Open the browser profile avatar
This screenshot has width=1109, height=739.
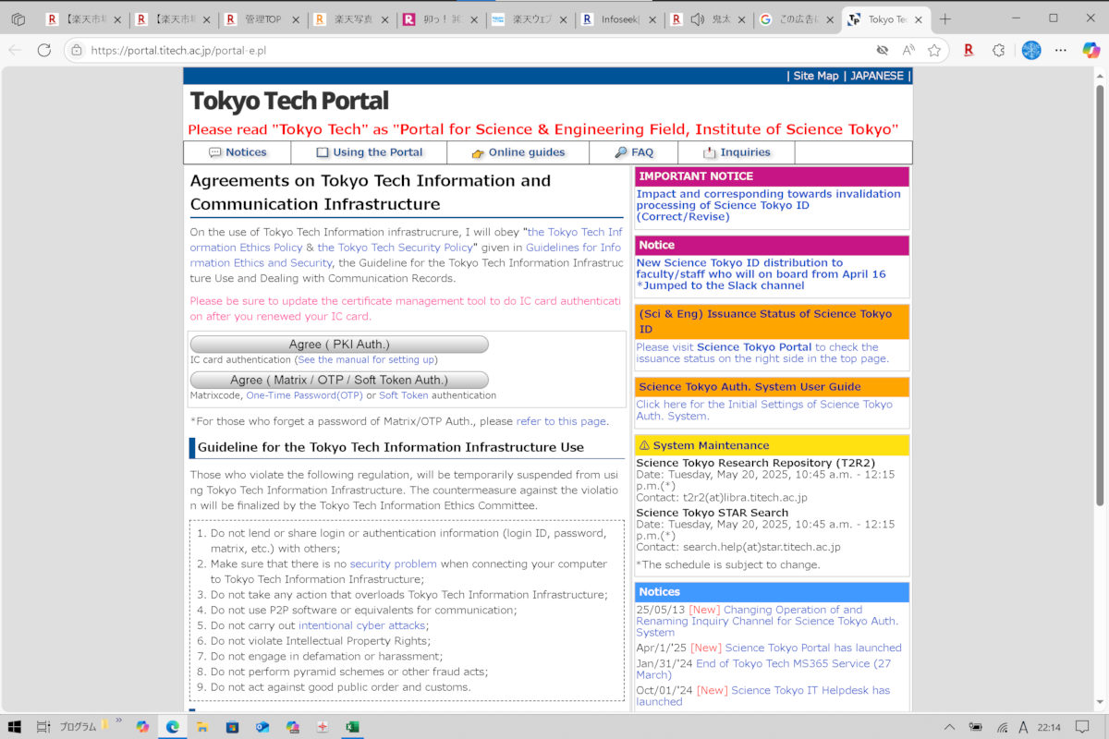pos(1031,50)
